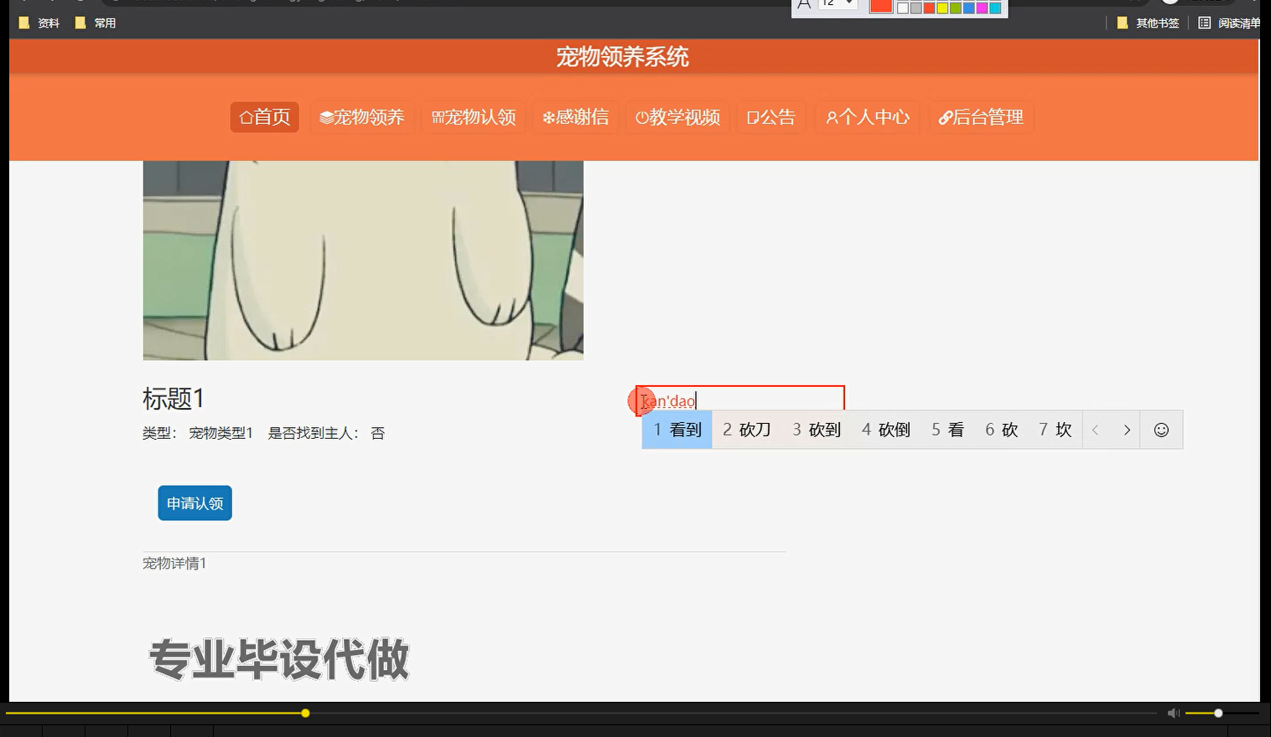Choose IME candidate 7 坎
Image resolution: width=1271 pixels, height=737 pixels.
pyautogui.click(x=1055, y=430)
